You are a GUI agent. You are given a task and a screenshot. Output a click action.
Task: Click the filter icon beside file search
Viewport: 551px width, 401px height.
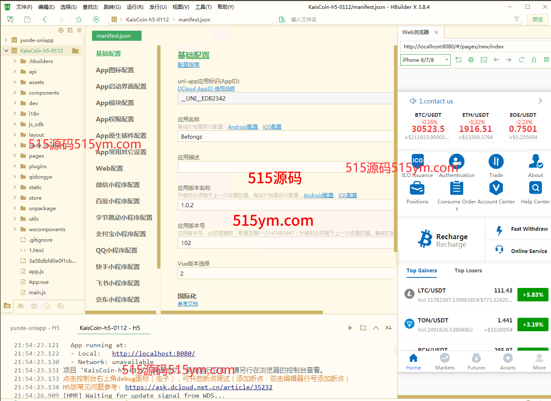point(517,19)
